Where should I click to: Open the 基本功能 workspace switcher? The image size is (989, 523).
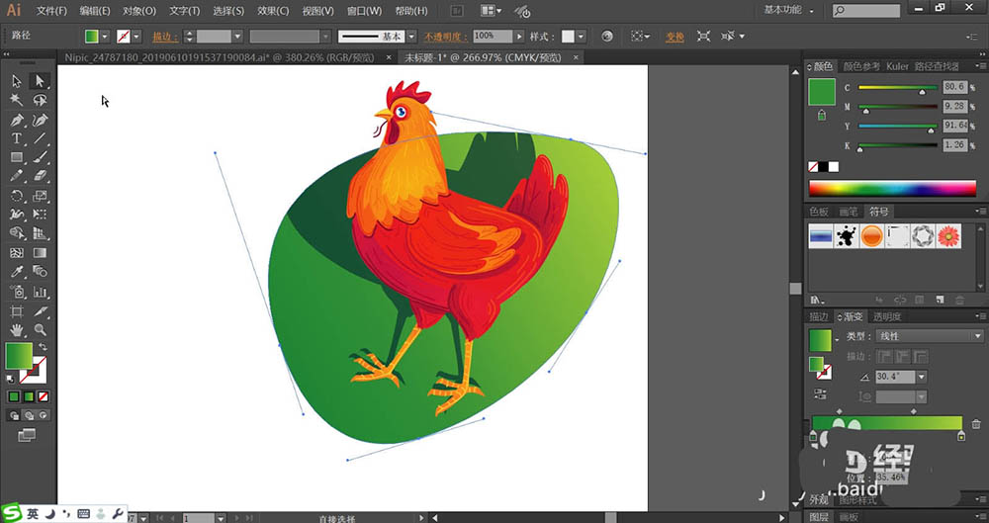pos(788,10)
